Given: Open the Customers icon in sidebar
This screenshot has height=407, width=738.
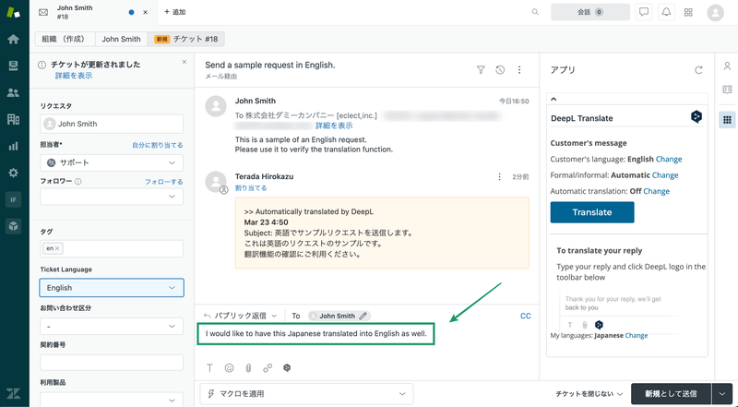Looking at the screenshot, I should (13, 93).
